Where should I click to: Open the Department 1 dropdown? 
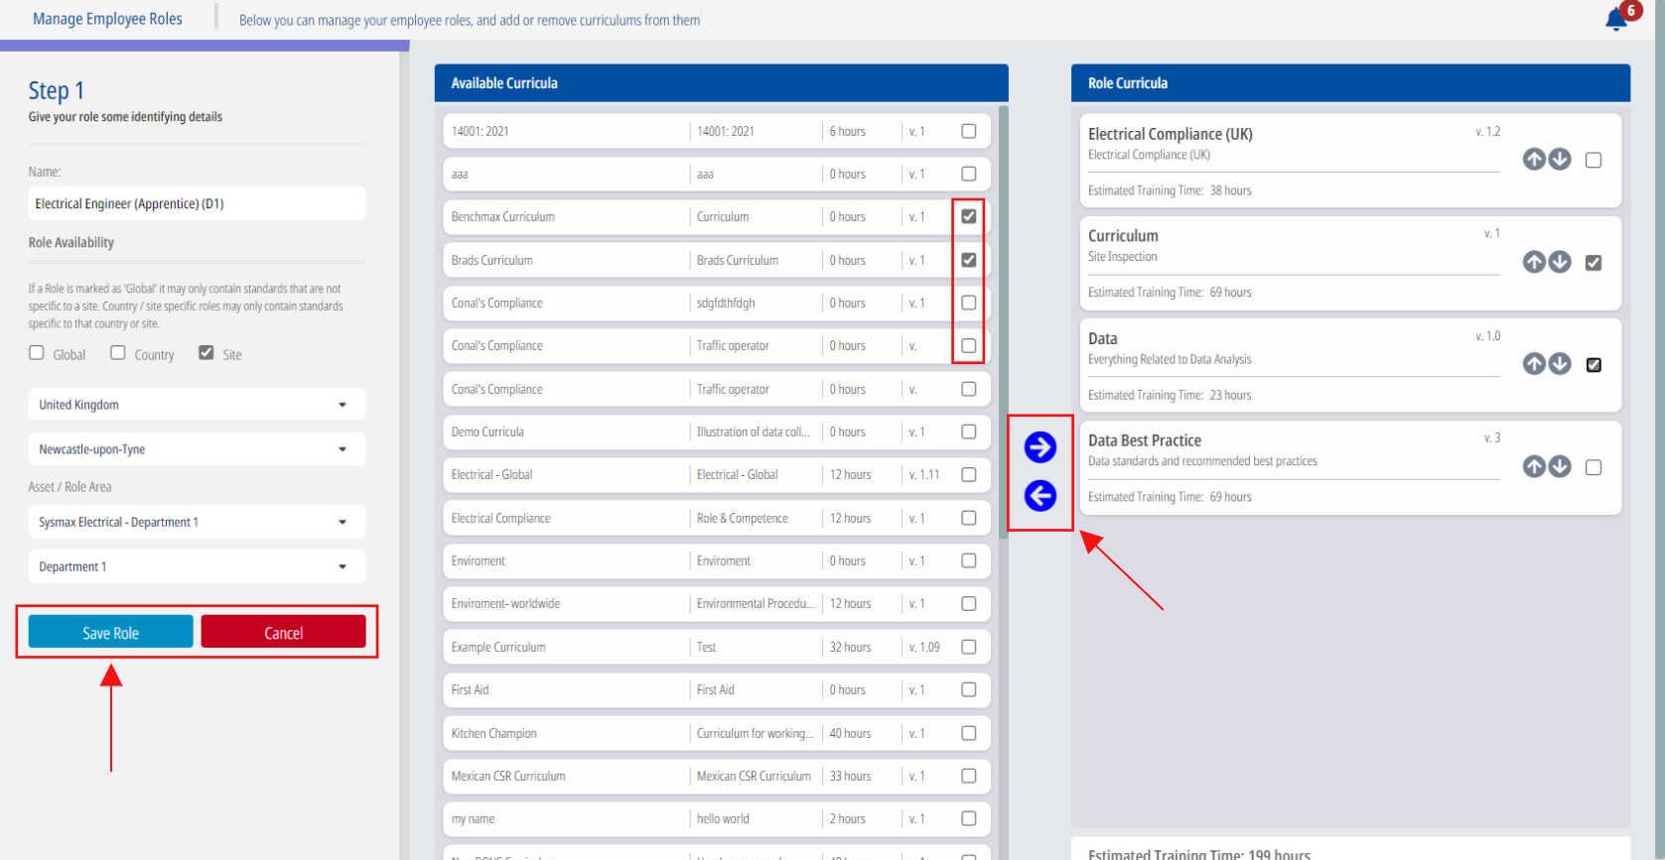(197, 566)
